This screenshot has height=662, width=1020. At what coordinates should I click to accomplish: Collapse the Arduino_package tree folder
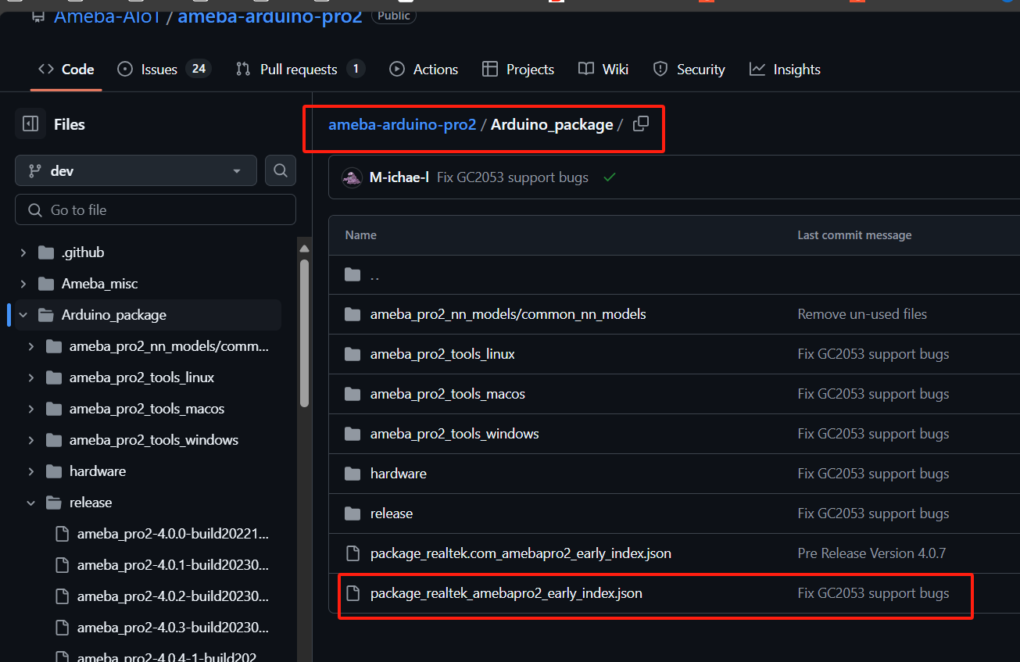point(23,315)
